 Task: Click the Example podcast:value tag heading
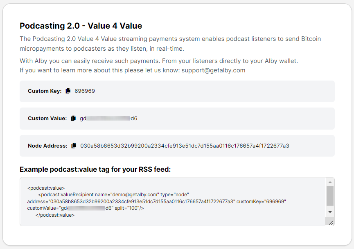pyautogui.click(x=95, y=169)
